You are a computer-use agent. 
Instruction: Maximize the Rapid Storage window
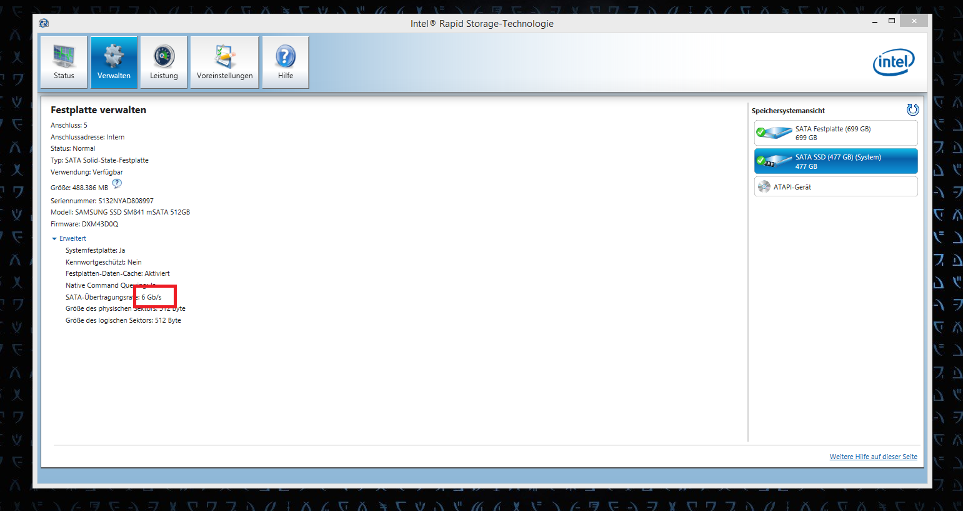[x=892, y=21]
